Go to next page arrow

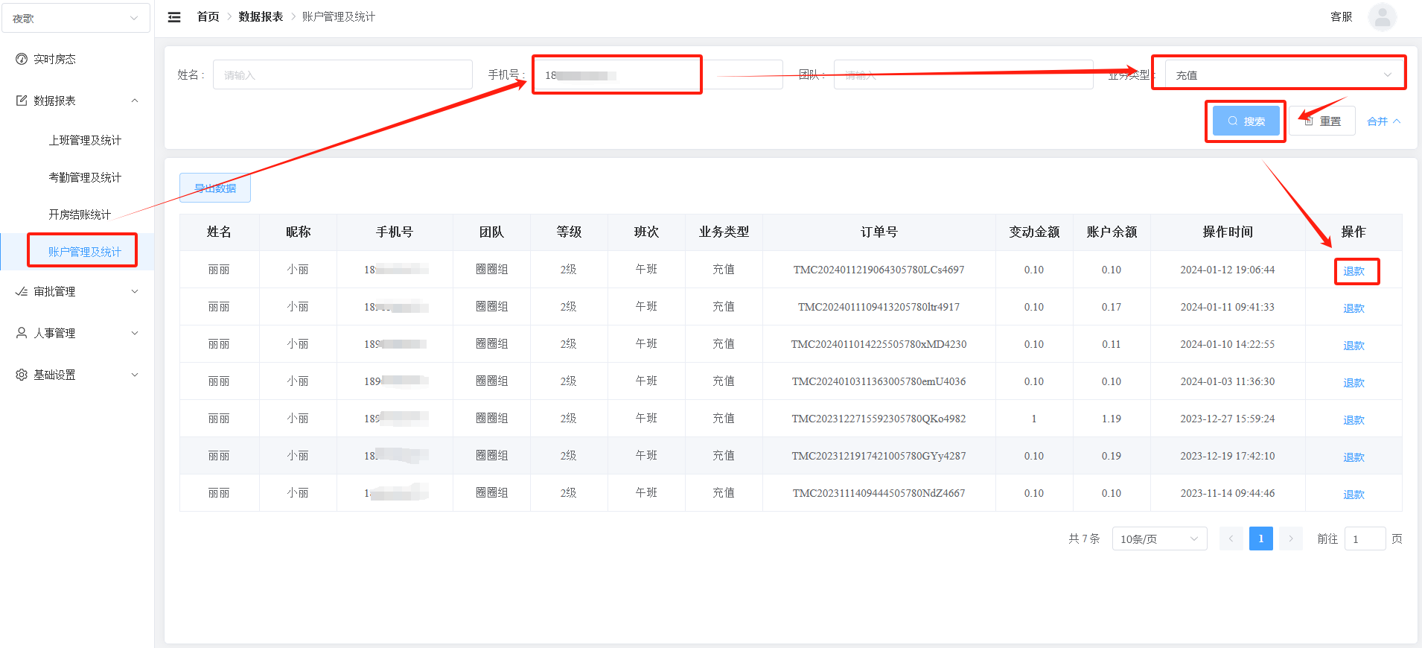[1291, 539]
